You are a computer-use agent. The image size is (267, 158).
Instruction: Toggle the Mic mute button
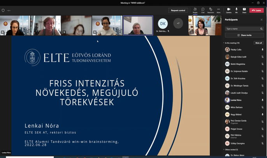coord(237,10)
